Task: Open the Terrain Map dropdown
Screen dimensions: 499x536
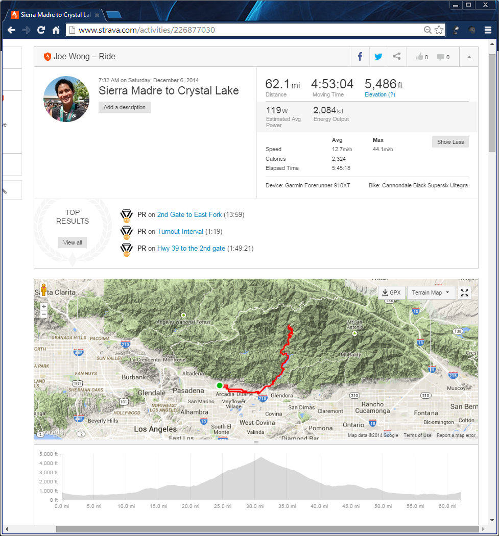Action: click(x=431, y=293)
